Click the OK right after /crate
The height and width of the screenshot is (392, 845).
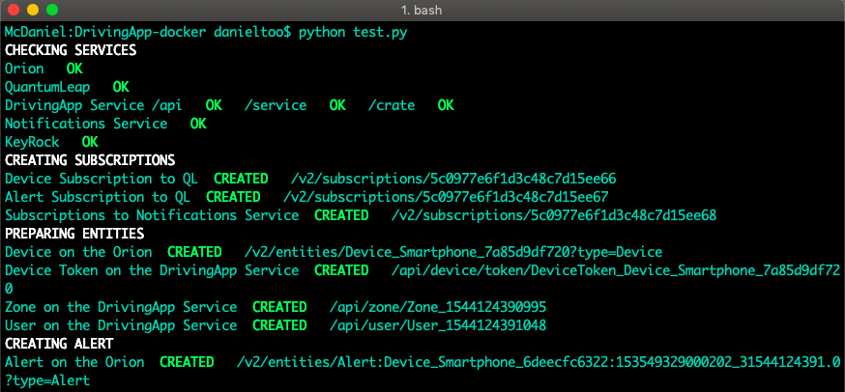pos(446,105)
